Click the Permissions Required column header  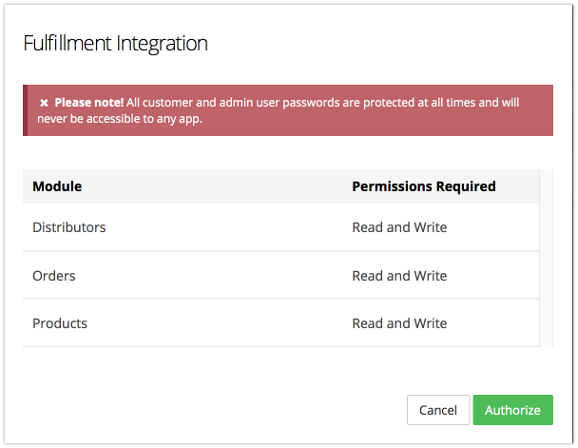point(424,186)
